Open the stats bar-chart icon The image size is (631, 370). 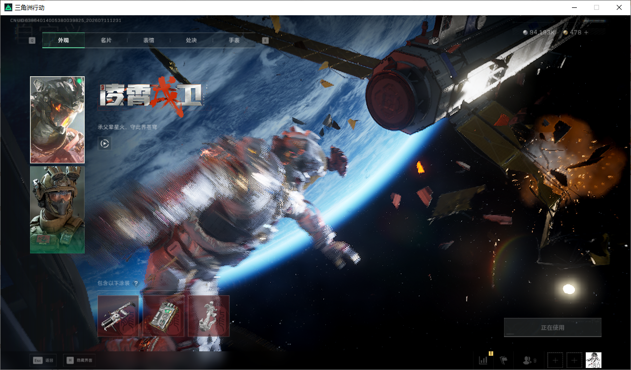click(x=483, y=360)
